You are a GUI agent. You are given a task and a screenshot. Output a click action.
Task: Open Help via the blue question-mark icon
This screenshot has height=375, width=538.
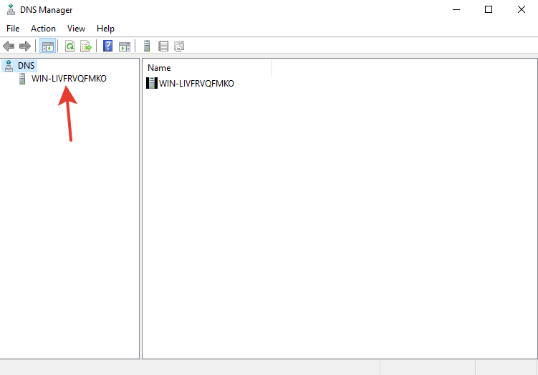click(107, 46)
